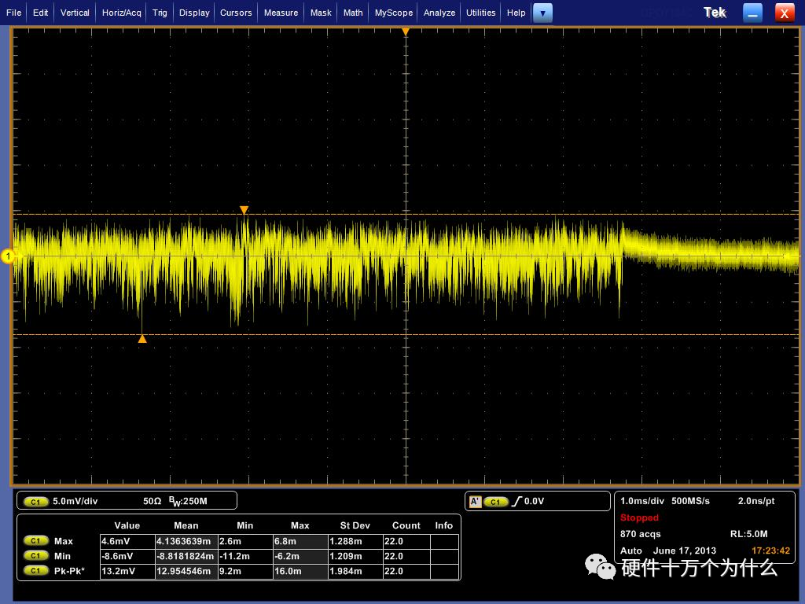
Task: Click the rising edge trigger slope icon
Action: point(516,502)
